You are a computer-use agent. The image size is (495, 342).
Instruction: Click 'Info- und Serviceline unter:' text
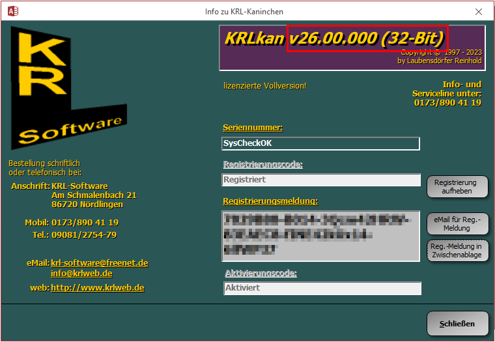[447, 89]
